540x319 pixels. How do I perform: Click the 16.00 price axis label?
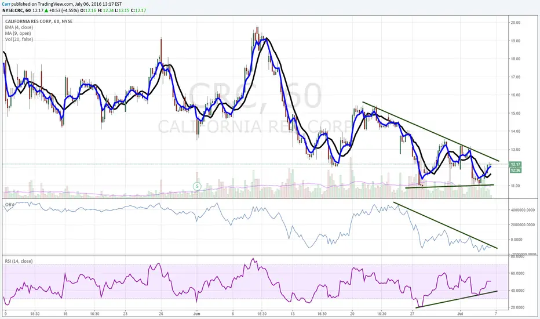click(516, 95)
